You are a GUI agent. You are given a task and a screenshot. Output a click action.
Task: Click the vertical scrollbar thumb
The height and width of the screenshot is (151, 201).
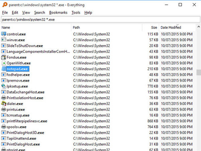pos(199,72)
